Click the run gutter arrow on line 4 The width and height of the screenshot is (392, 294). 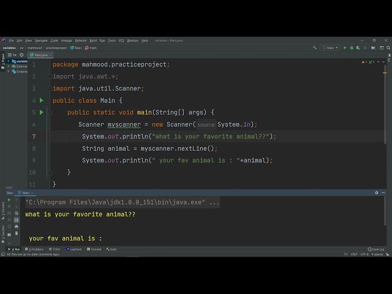coord(42,100)
